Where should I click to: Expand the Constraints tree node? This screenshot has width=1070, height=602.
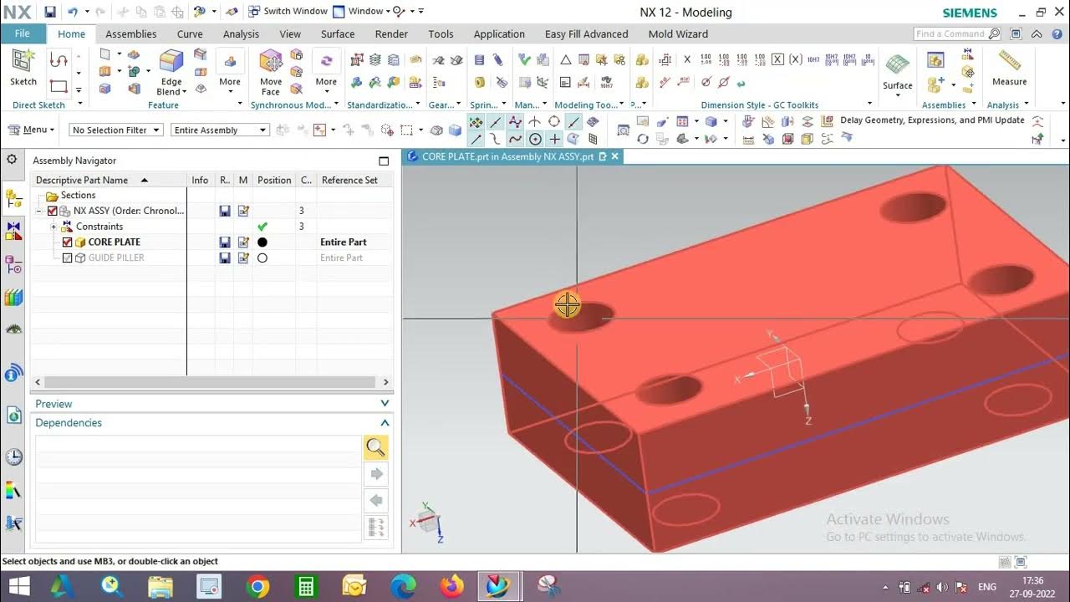53,227
